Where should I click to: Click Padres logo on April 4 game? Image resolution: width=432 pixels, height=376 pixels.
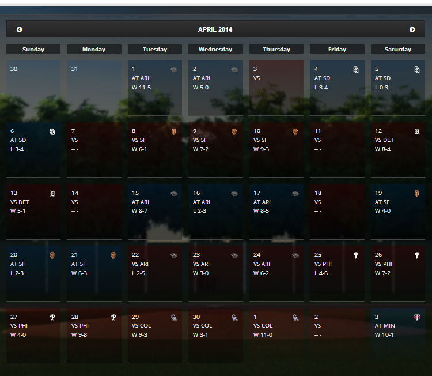[356, 70]
